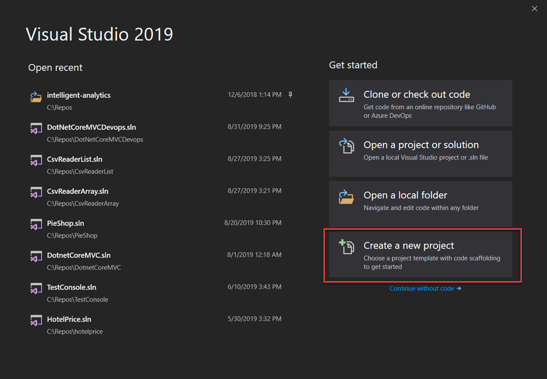Open recent solution DotNetCoreMVCDevops.sln

coord(161,133)
